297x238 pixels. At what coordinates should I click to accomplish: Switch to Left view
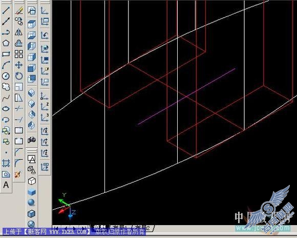pyautogui.click(x=32, y=46)
